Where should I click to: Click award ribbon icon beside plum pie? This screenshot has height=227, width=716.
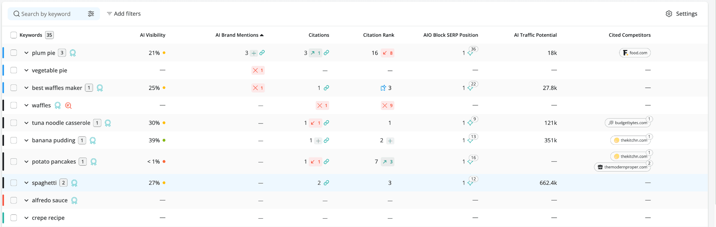[73, 53]
